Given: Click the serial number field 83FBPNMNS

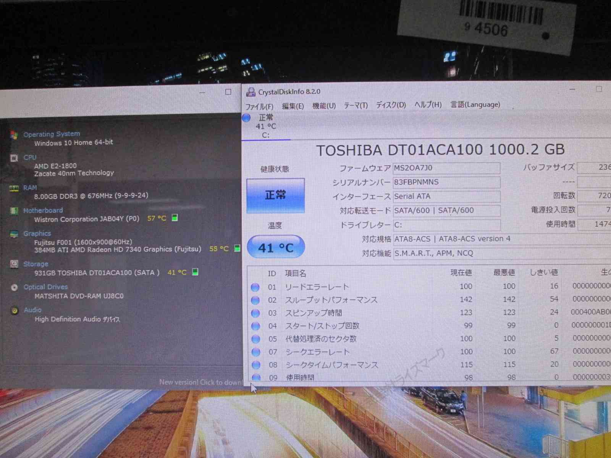Looking at the screenshot, I should pyautogui.click(x=446, y=182).
